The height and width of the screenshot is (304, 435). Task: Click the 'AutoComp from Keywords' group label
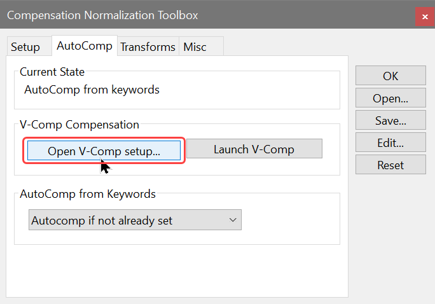pyautogui.click(x=88, y=193)
